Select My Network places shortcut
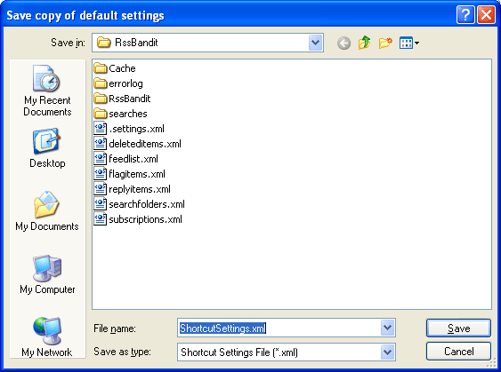Viewport: 501px width, 372px height. tap(47, 336)
